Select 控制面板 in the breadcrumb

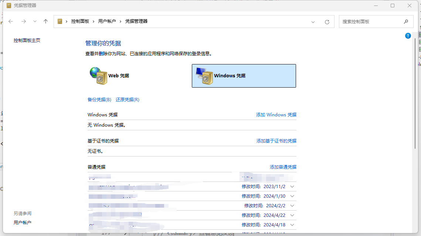point(80,21)
